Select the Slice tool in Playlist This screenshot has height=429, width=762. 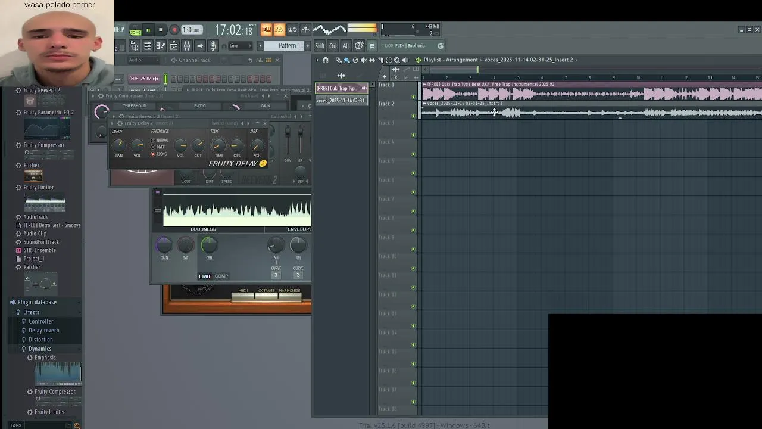[380, 60]
